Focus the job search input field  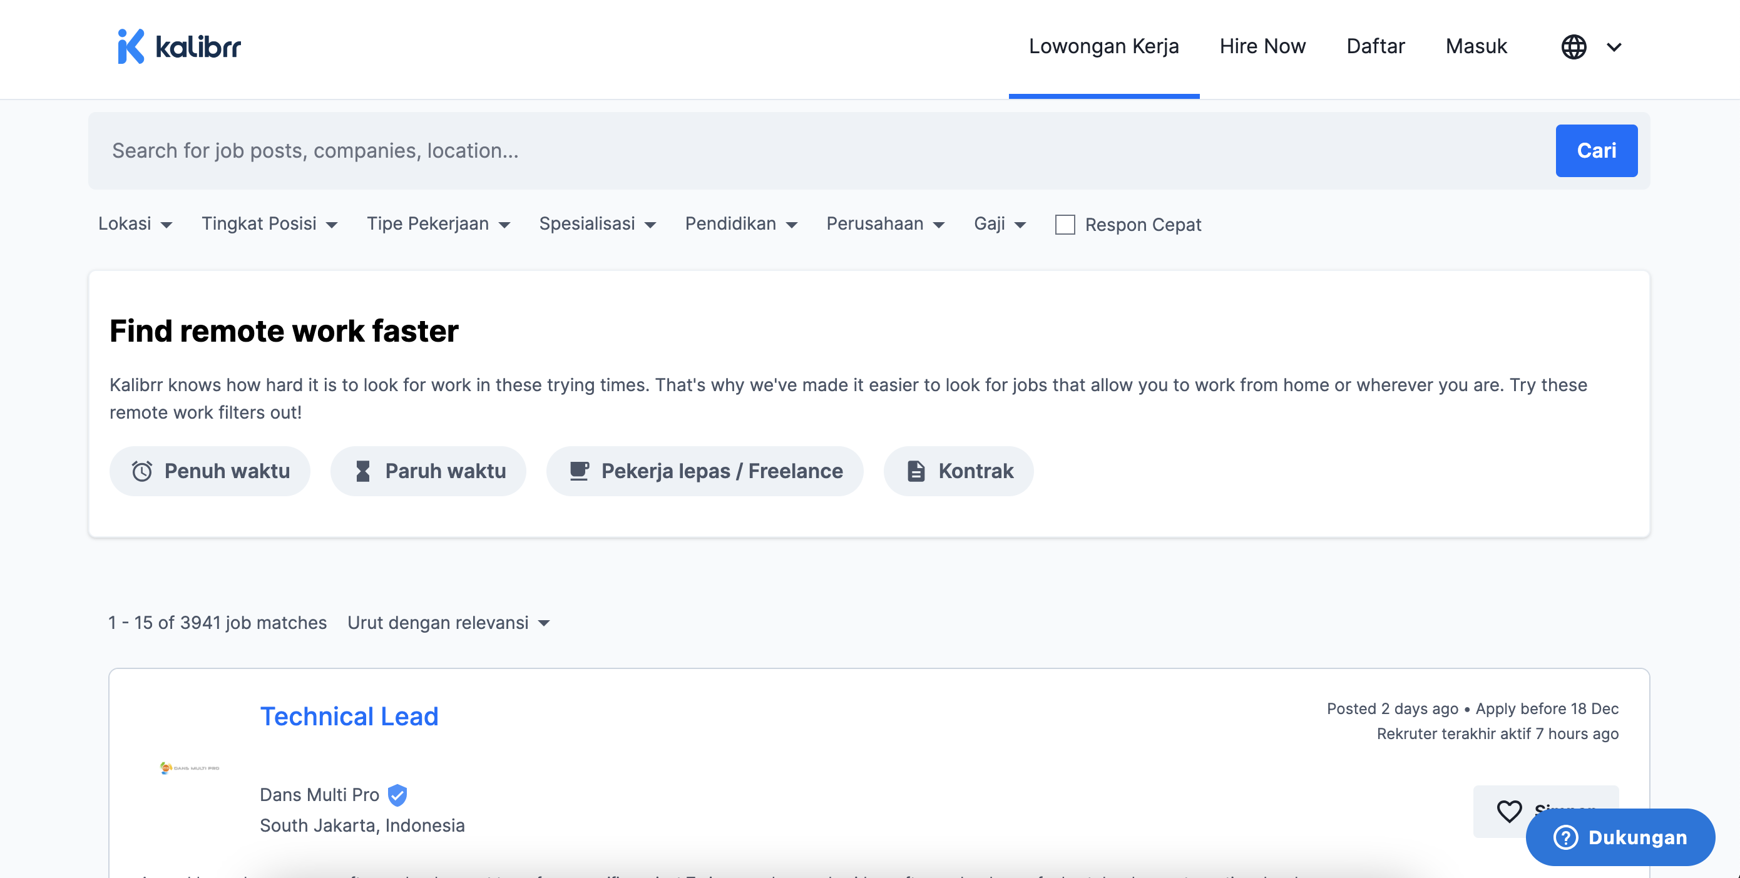811,151
